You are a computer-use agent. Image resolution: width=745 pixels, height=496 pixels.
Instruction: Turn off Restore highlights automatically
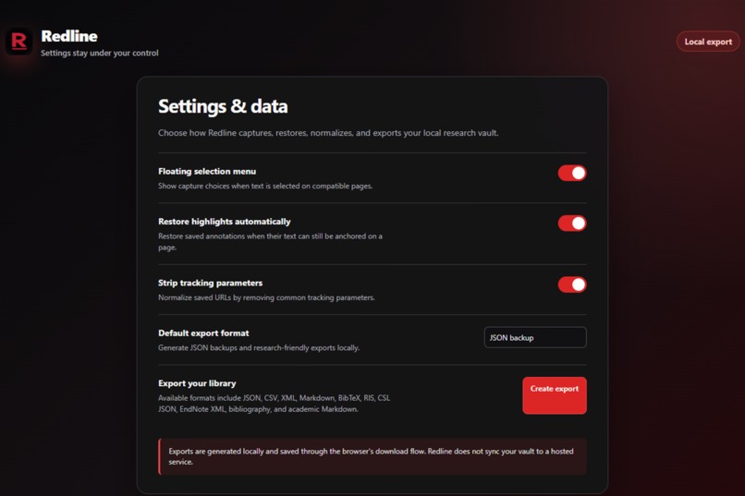point(572,224)
